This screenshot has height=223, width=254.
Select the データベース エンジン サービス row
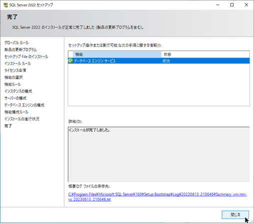(x=158, y=61)
